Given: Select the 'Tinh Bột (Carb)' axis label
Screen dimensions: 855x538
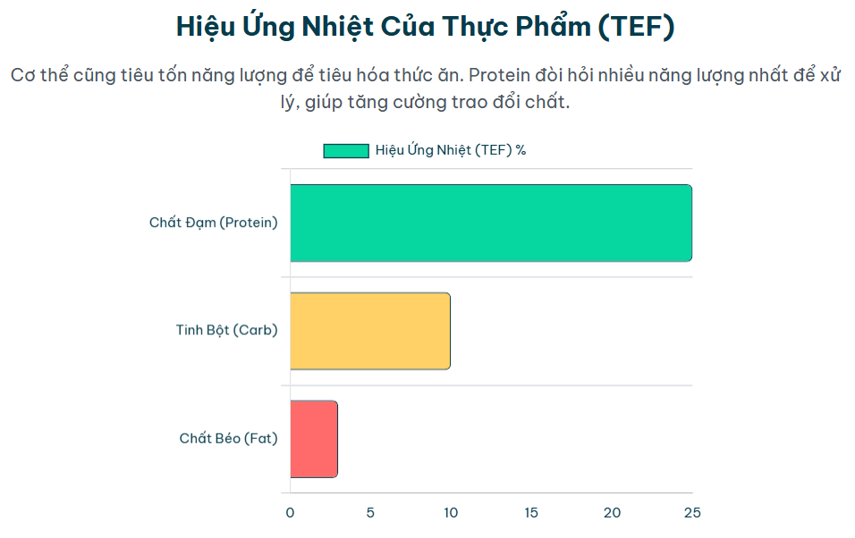Looking at the screenshot, I should click(x=226, y=331).
